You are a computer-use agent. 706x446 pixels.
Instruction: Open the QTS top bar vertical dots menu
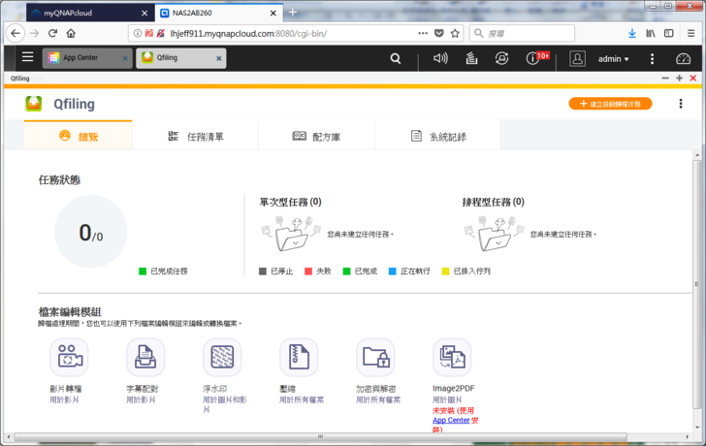(x=652, y=59)
